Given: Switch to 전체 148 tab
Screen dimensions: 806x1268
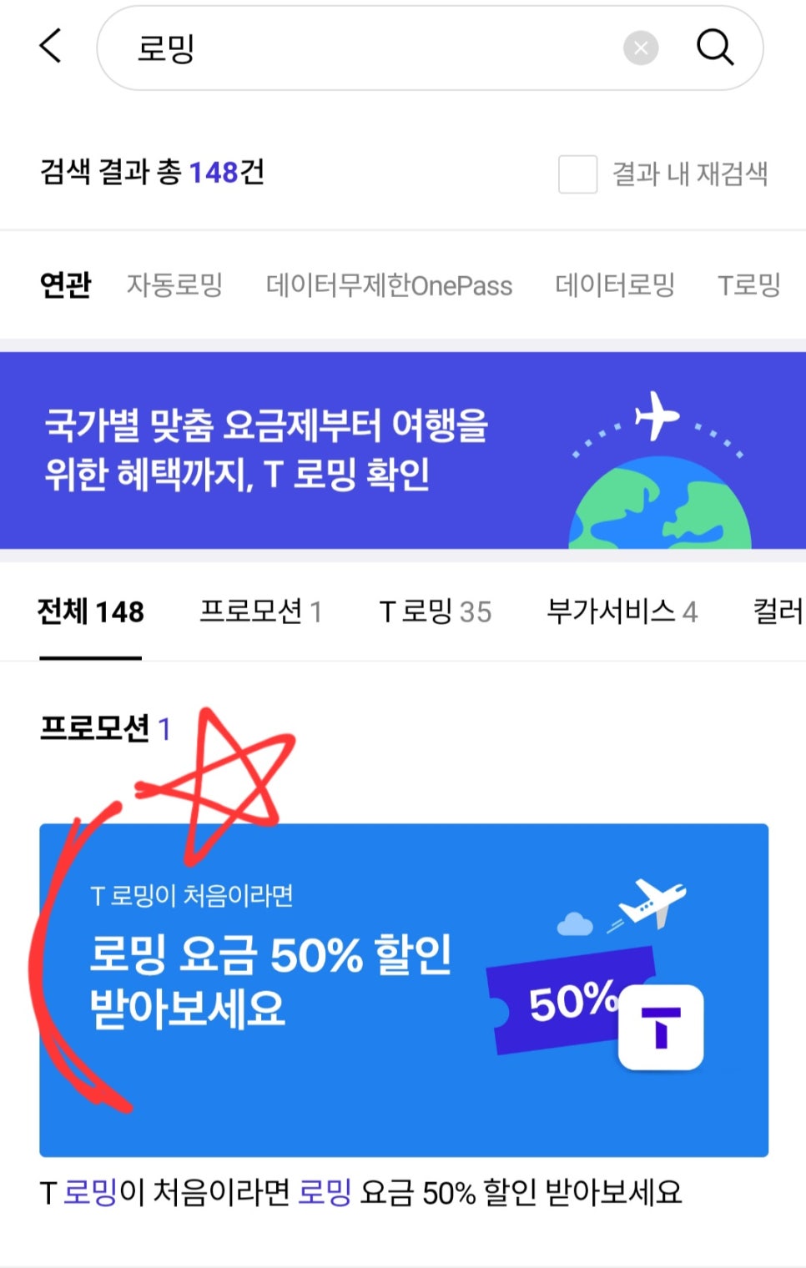Looking at the screenshot, I should coord(91,612).
